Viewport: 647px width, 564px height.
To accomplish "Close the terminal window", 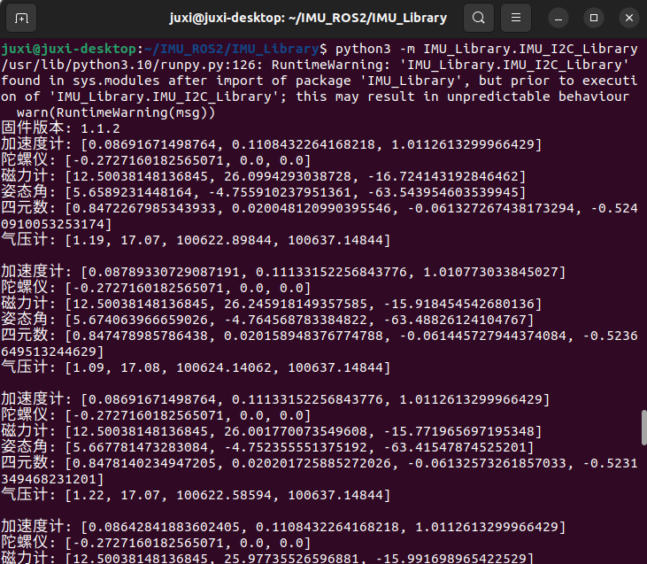I will [x=629, y=19].
